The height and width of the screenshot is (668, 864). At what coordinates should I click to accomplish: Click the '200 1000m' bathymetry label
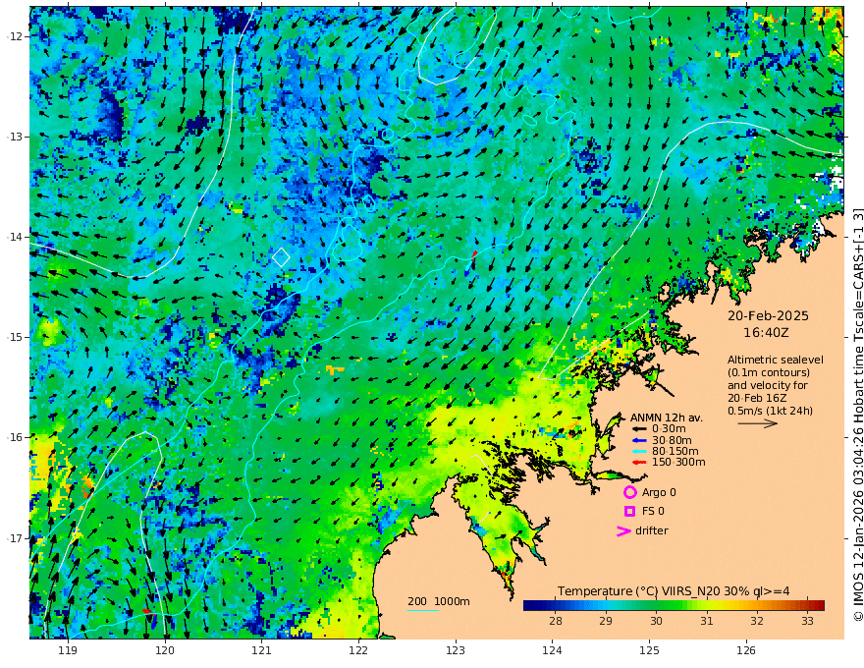pos(439,601)
